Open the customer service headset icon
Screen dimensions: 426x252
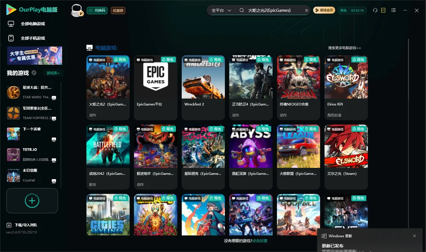click(x=375, y=10)
